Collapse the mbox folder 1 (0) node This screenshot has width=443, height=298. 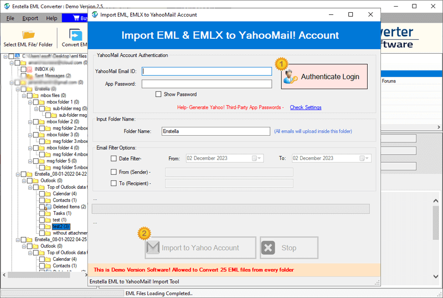30,102
